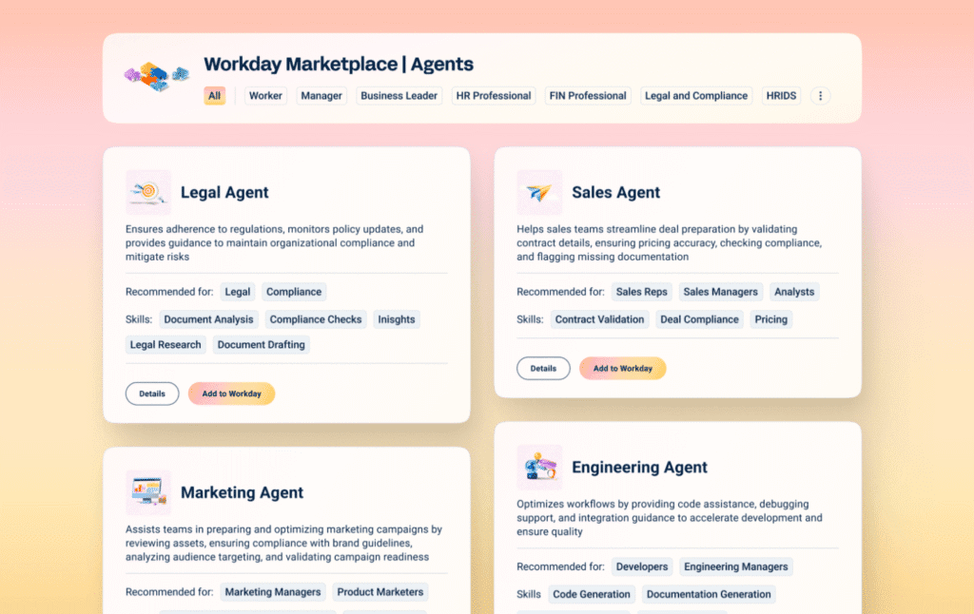This screenshot has height=614, width=974.
Task: Click the Pricing skill tag
Action: click(x=770, y=319)
